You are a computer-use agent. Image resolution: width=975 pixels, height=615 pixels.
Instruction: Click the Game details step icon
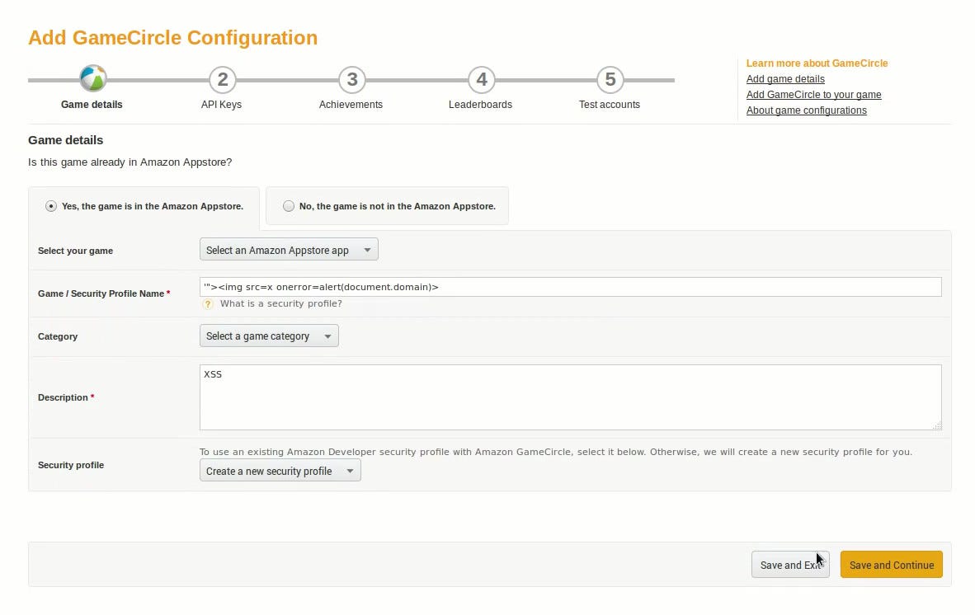tap(92, 79)
